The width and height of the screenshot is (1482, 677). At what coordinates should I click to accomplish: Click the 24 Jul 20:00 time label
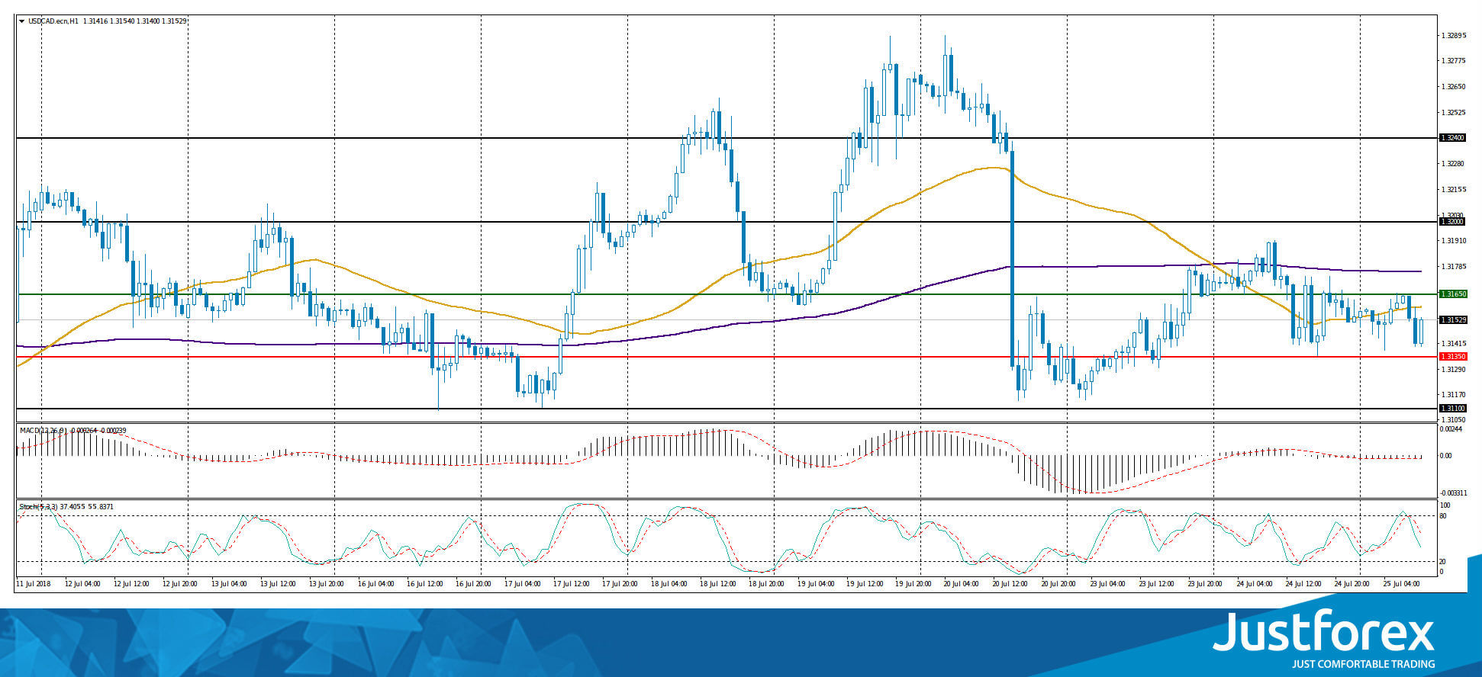point(1353,584)
